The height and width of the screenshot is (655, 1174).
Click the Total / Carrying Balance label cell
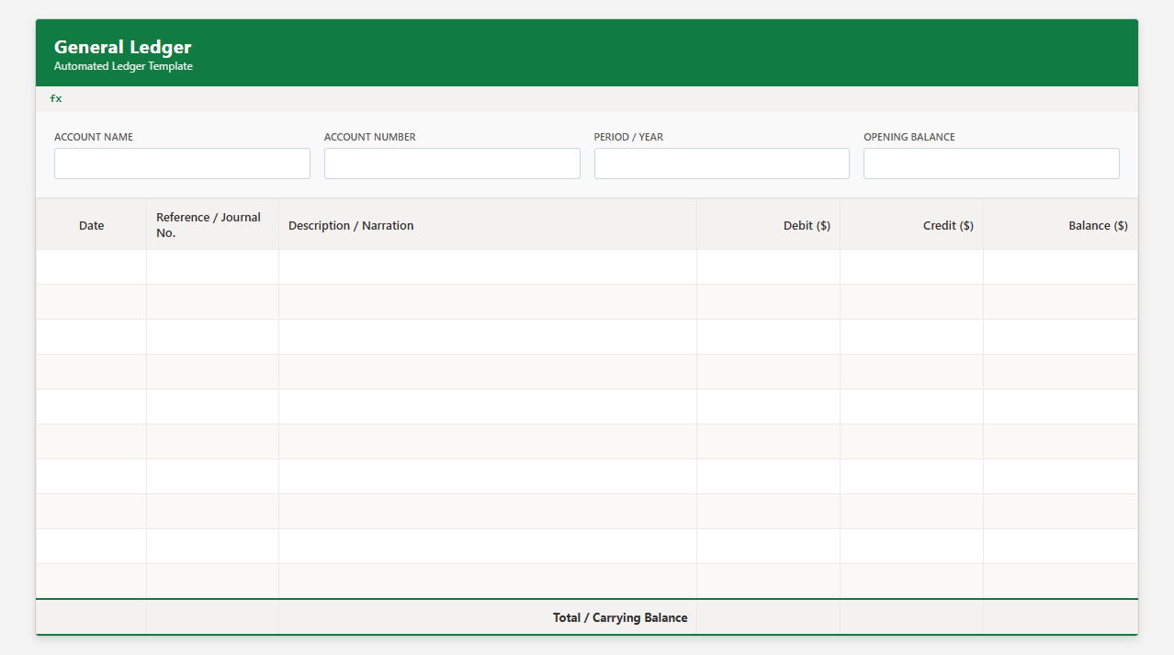(488, 617)
